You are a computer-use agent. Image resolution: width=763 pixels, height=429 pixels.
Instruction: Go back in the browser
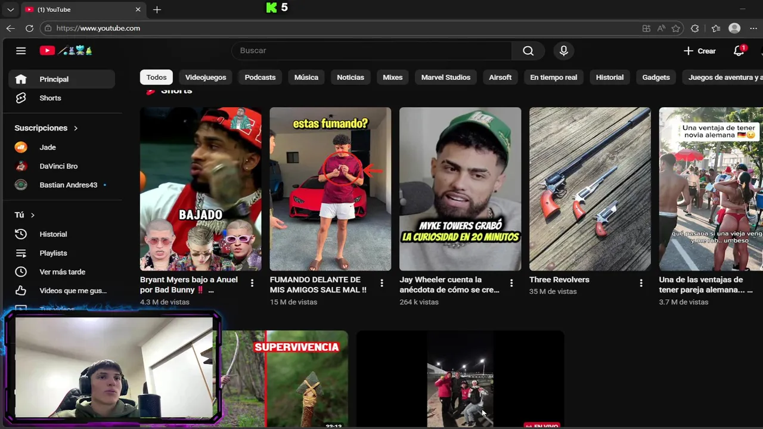tap(10, 28)
